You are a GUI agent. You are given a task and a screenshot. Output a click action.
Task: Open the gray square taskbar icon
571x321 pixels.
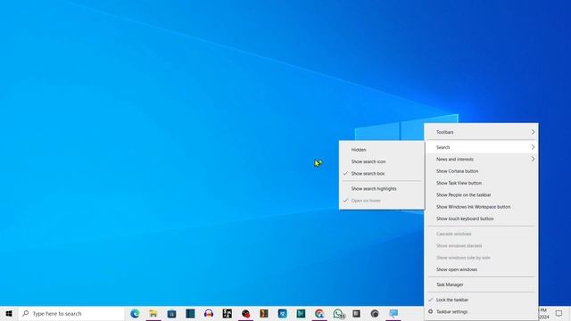(356, 313)
